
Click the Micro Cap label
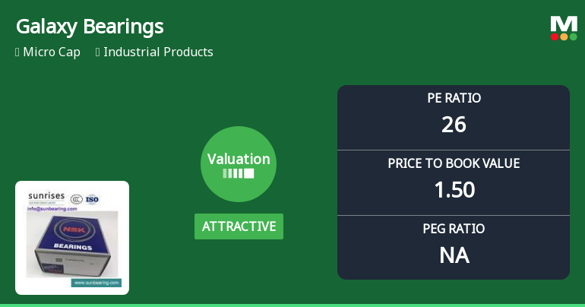[52, 52]
